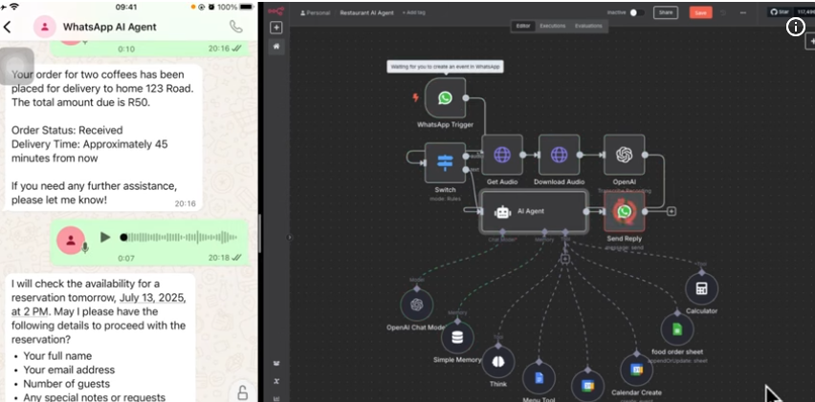Go back from WhatsApp AI Agent chat
Image resolution: width=815 pixels, height=402 pixels.
click(8, 27)
